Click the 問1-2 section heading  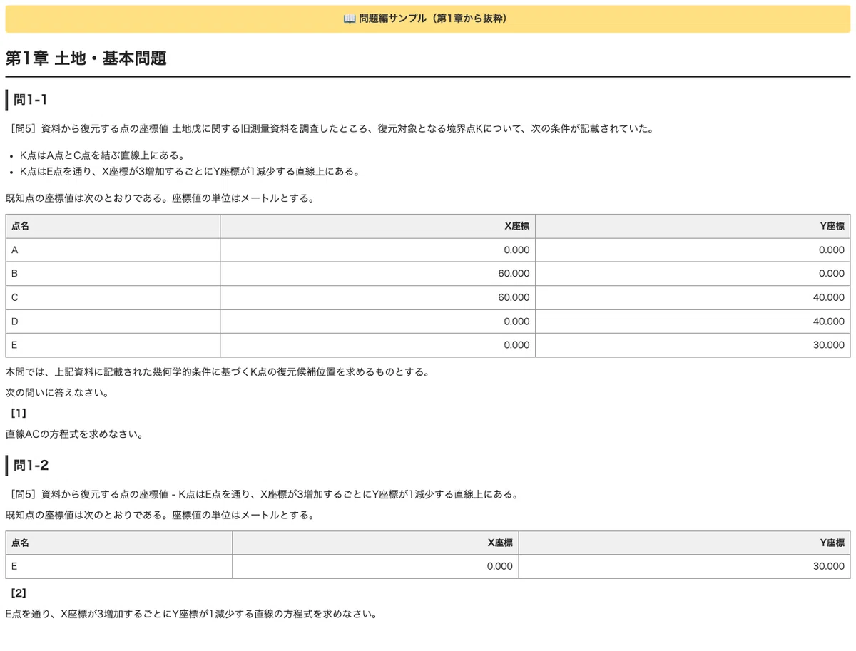[x=31, y=466]
